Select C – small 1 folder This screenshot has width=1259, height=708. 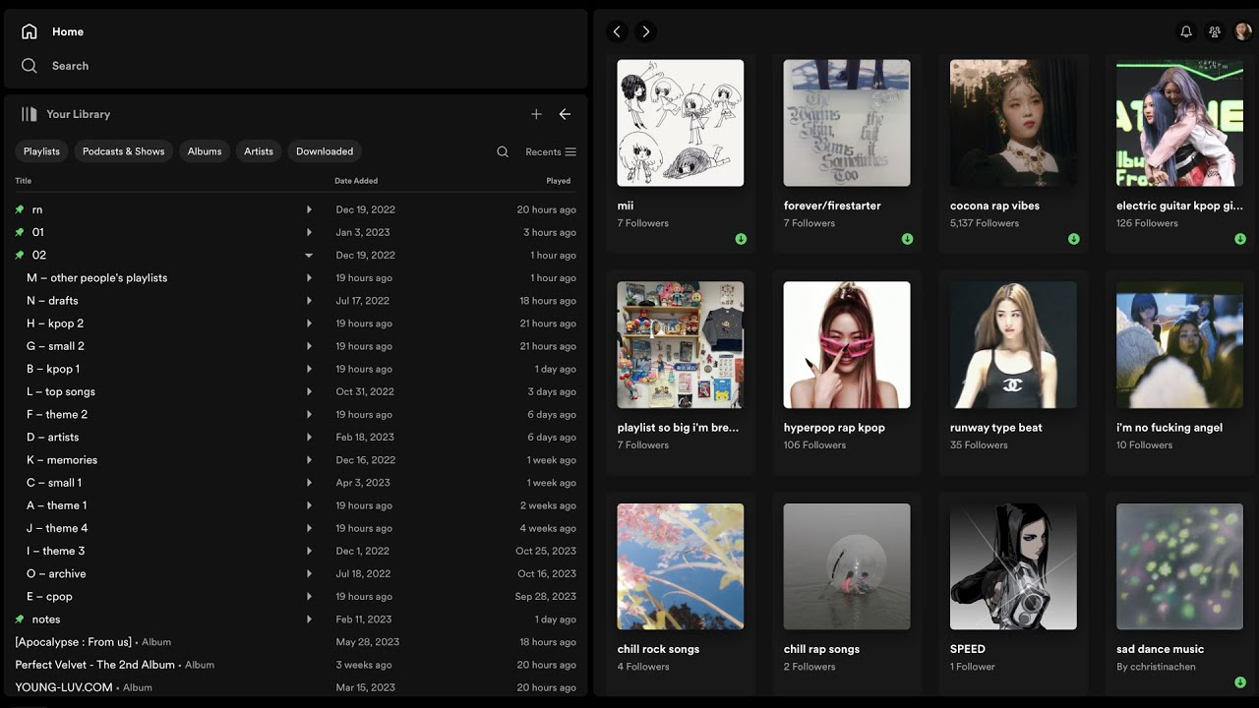(295, 483)
